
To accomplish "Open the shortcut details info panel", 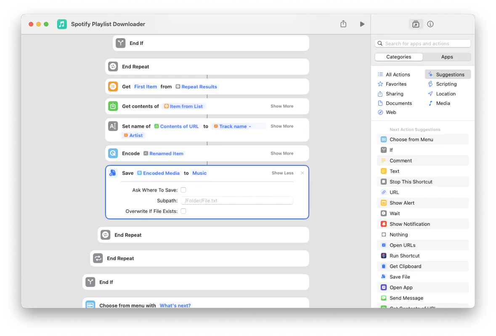I will (430, 24).
